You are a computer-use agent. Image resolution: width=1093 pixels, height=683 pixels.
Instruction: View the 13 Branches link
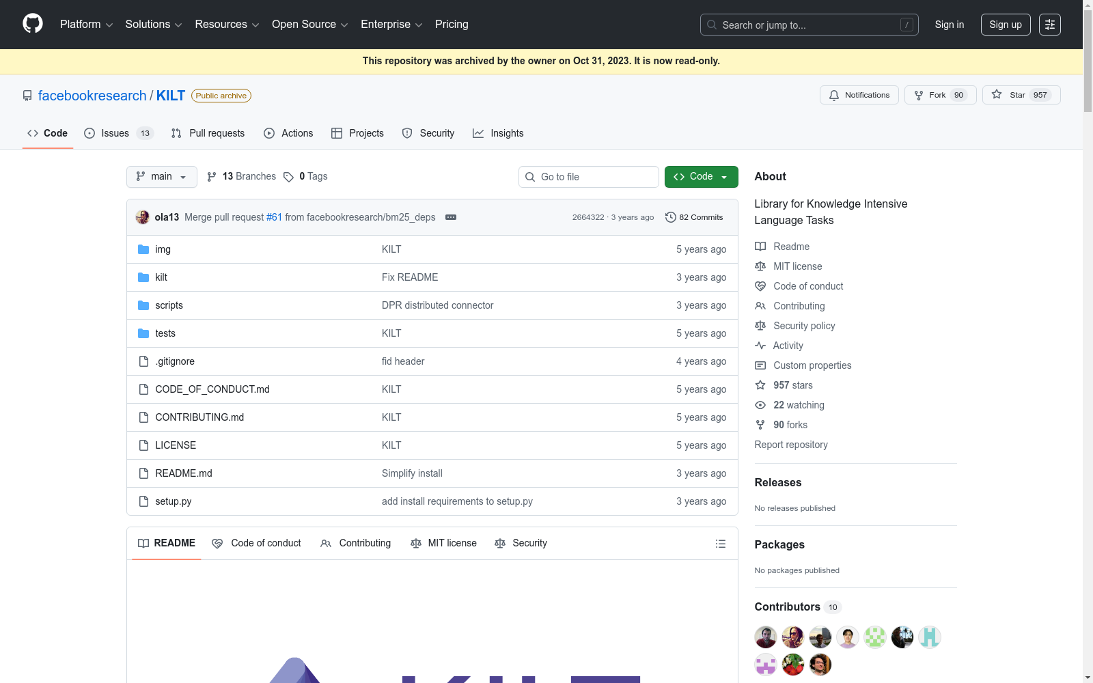click(241, 176)
